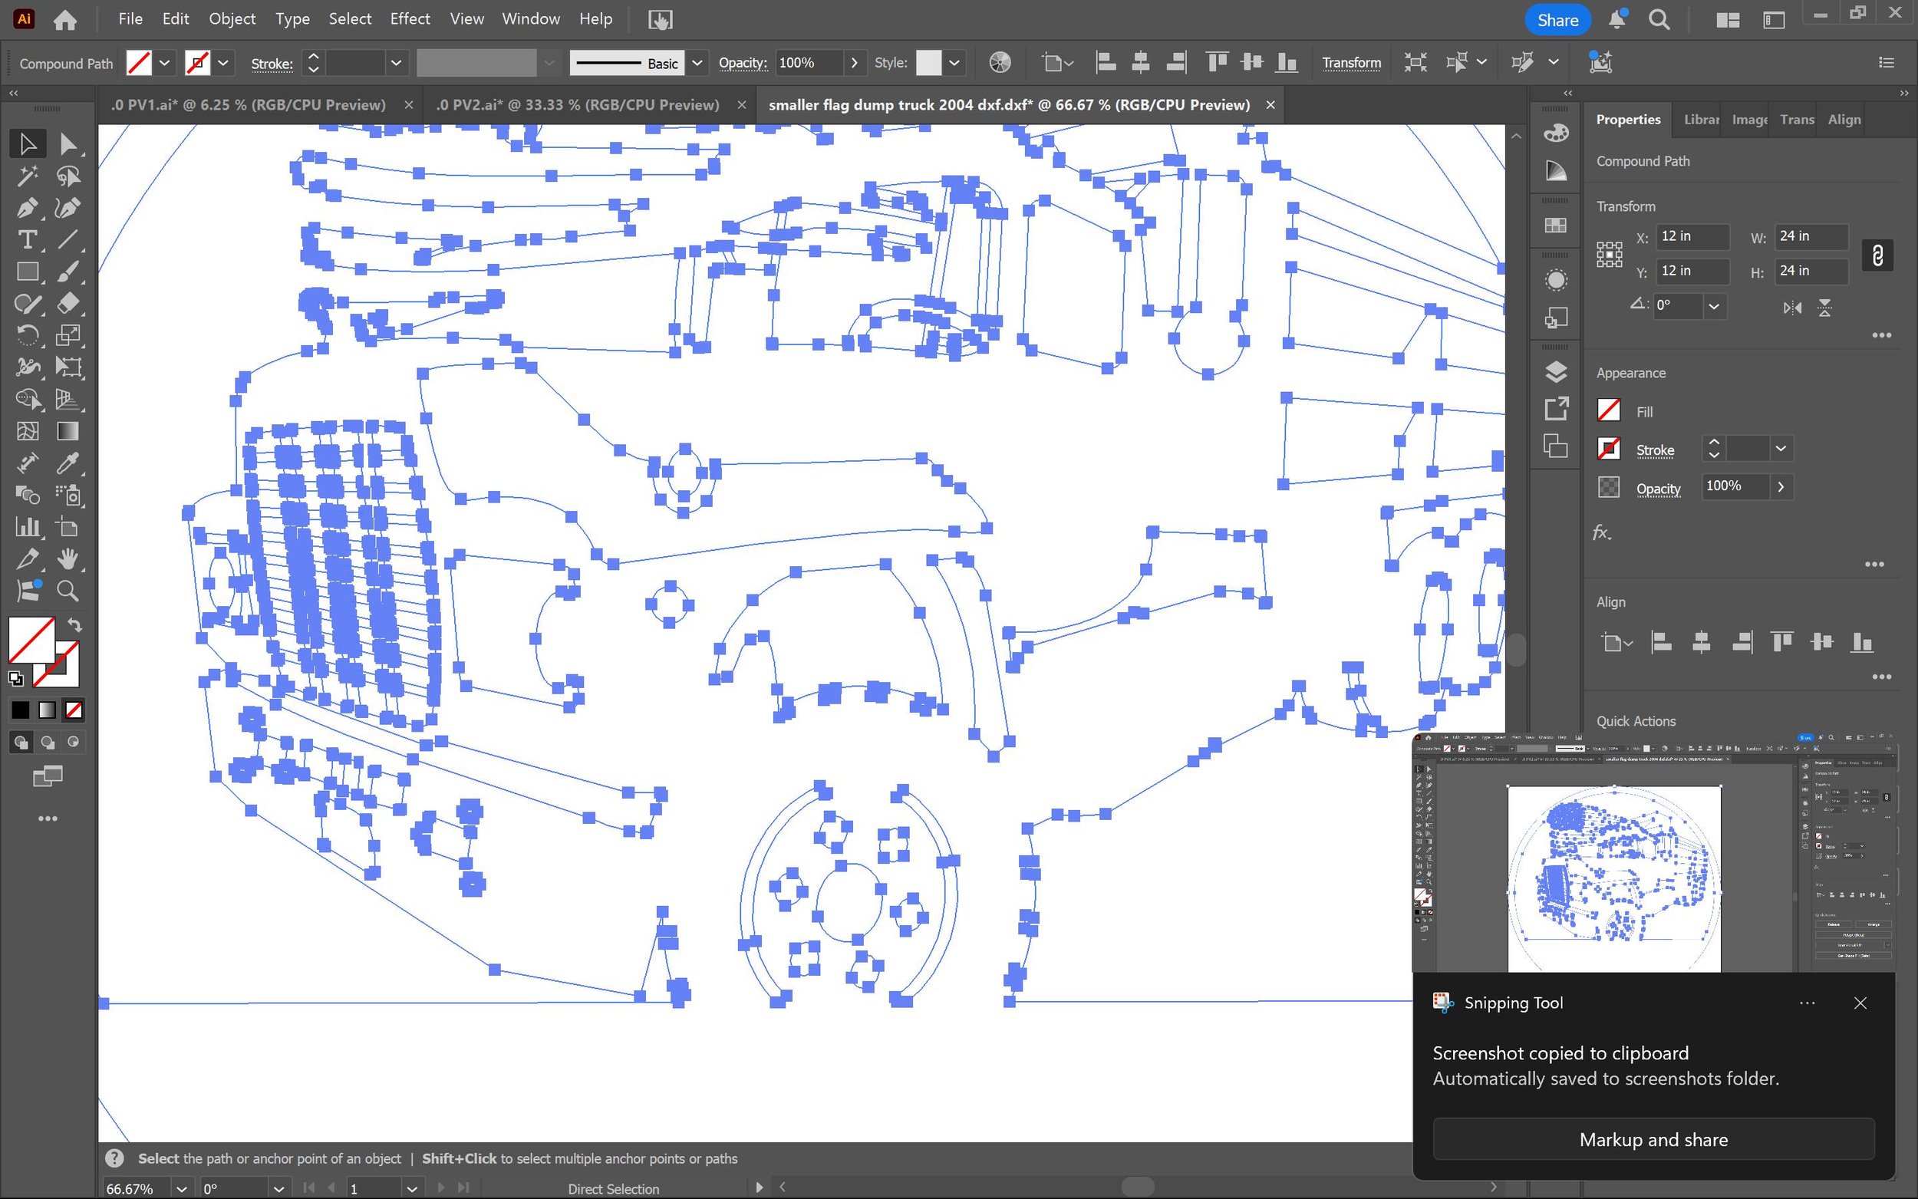Expand the Basic brush definition dropdown
The width and height of the screenshot is (1918, 1199).
point(697,63)
